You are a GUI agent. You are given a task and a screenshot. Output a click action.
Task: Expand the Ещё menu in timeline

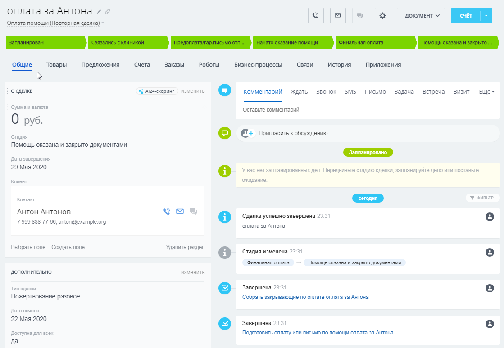(486, 91)
